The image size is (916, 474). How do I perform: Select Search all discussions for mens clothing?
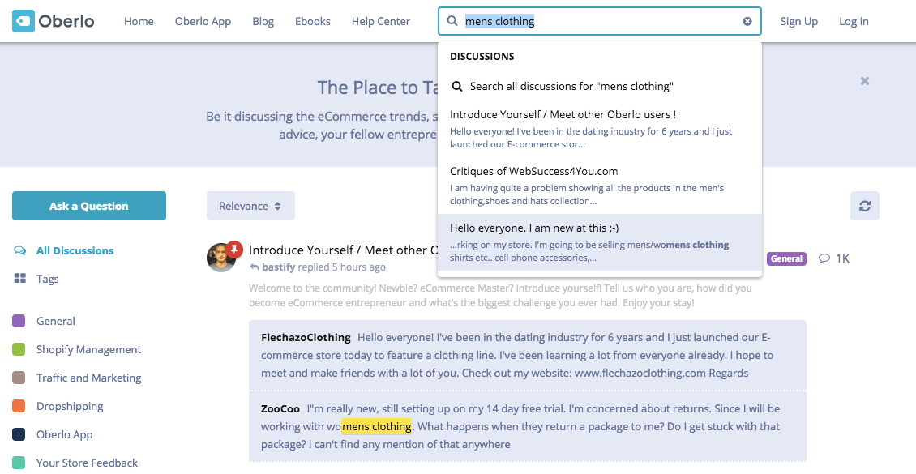tap(571, 86)
